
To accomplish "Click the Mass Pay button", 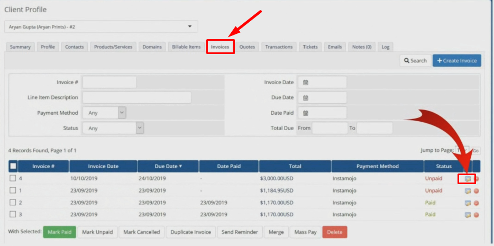I will point(305,232).
